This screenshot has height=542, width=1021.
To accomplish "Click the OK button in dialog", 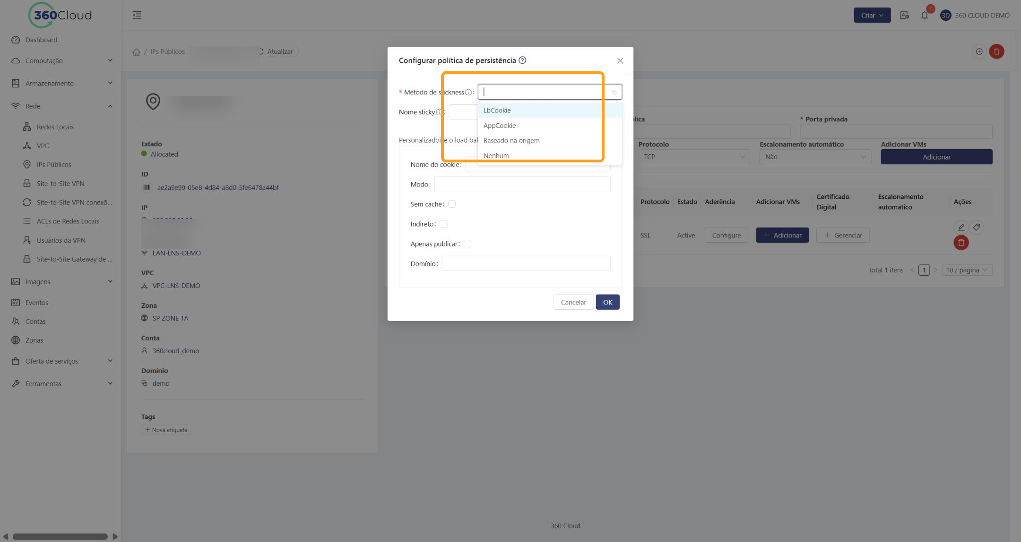I will tap(607, 303).
